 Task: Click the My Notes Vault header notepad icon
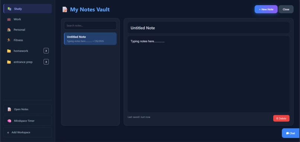[x=65, y=9]
